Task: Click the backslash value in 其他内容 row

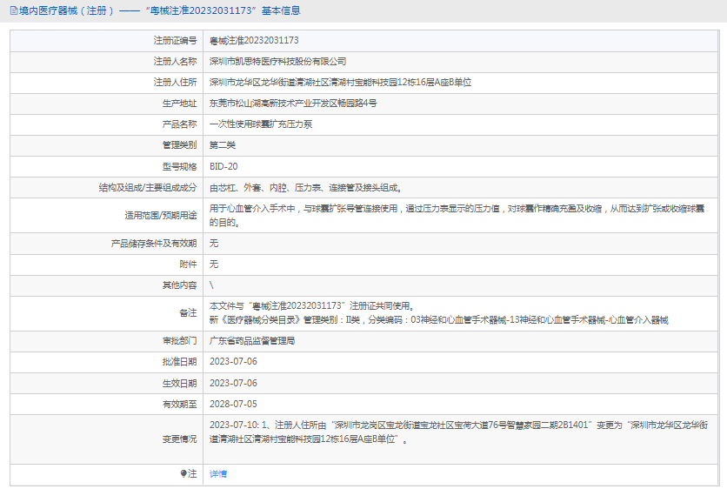Action: 211,285
